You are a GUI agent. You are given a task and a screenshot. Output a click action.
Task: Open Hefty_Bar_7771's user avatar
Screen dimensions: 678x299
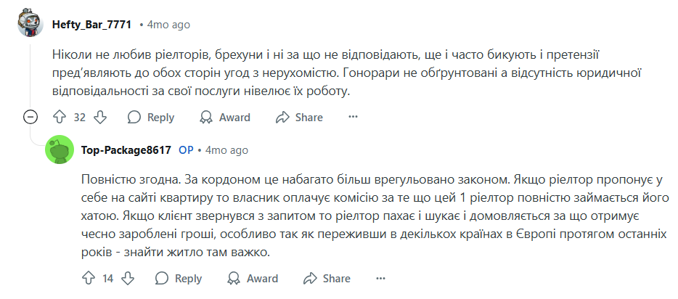pyautogui.click(x=30, y=24)
